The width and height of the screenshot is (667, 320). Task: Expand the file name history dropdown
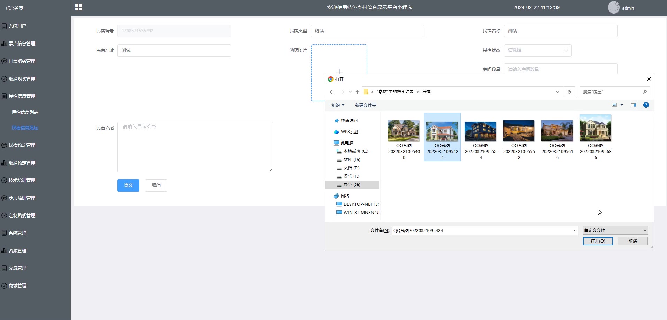pos(575,230)
